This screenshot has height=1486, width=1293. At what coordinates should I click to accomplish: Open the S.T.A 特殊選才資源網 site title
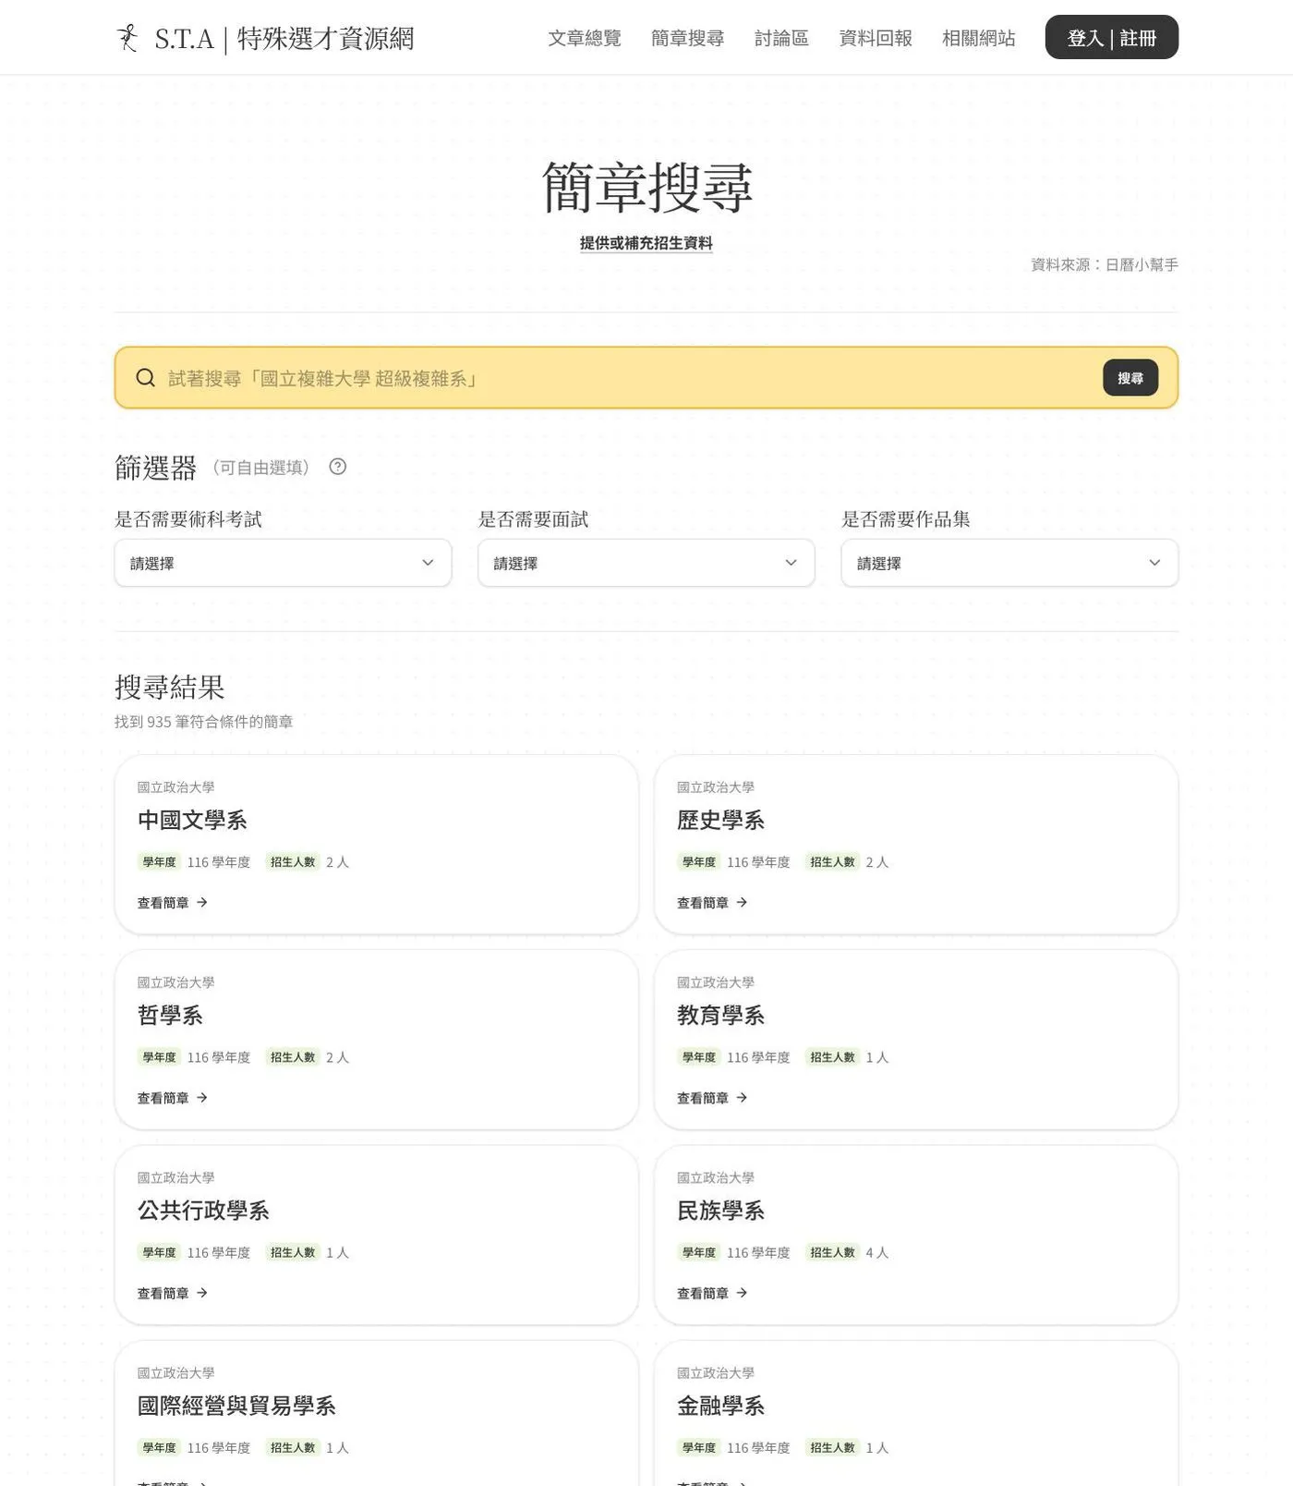[284, 39]
